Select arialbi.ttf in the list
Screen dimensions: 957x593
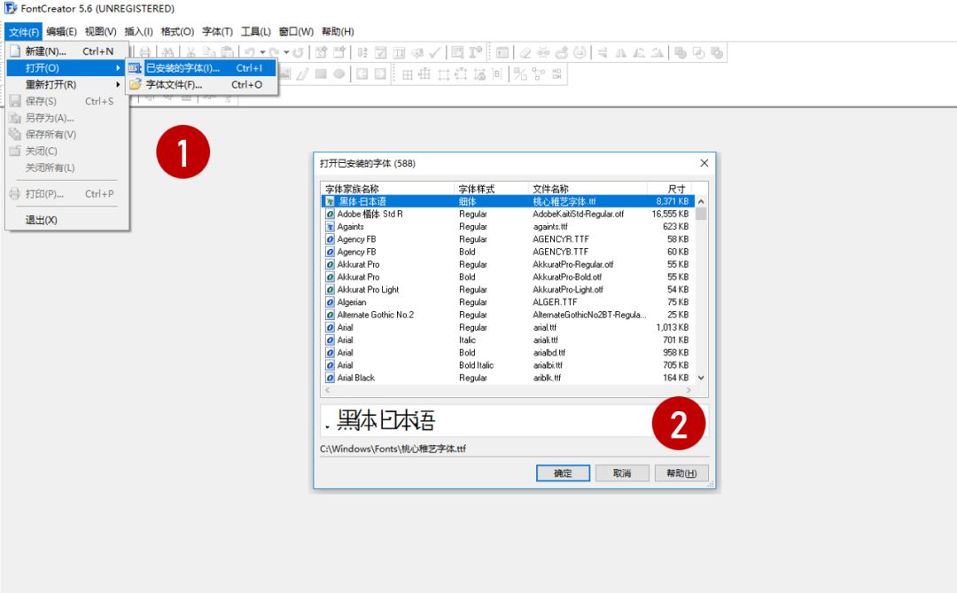pos(548,365)
